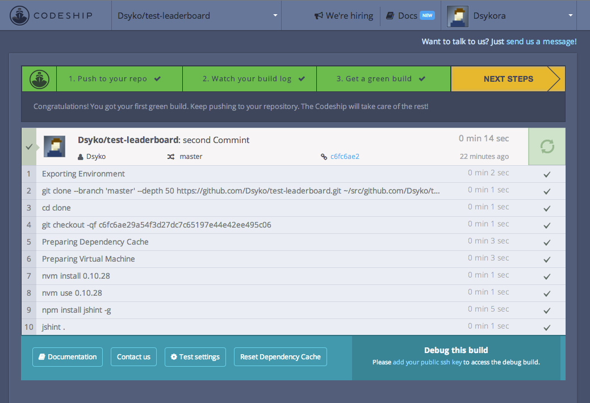Expand the nvm install 0.10.28 row
Viewport: 590px width, 403px height.
294,276
